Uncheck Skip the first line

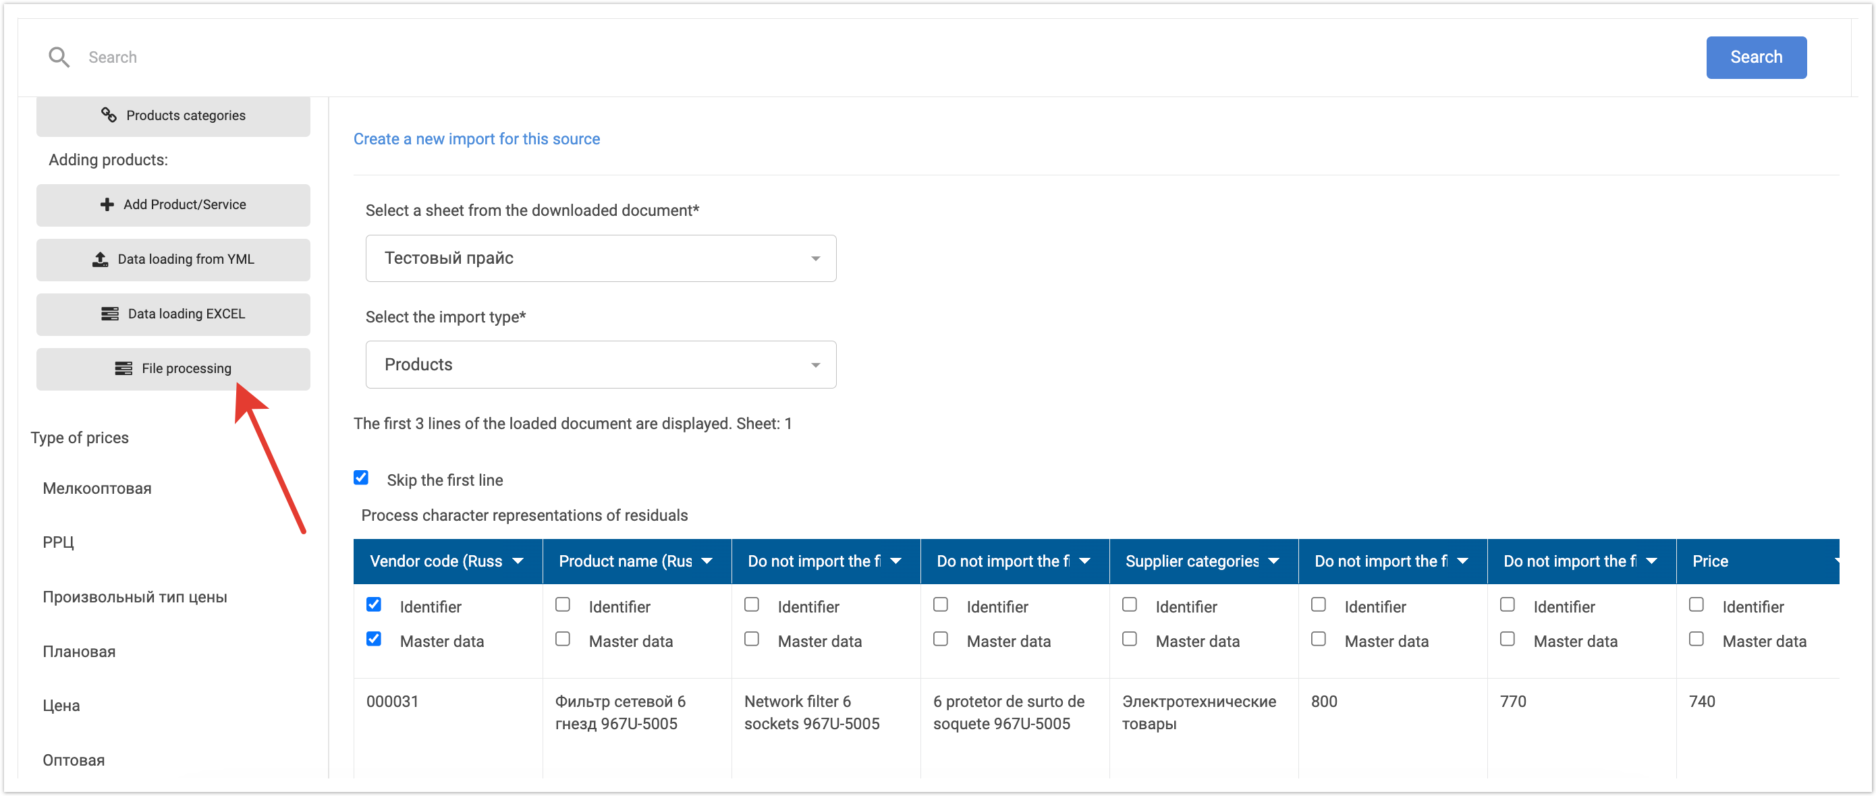(x=361, y=478)
